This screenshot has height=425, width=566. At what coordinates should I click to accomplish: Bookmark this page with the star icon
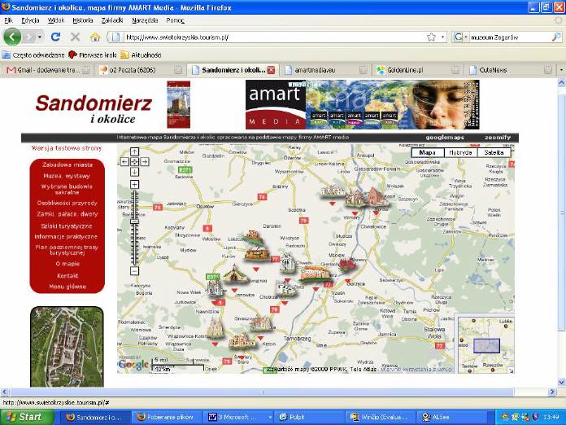[431, 37]
